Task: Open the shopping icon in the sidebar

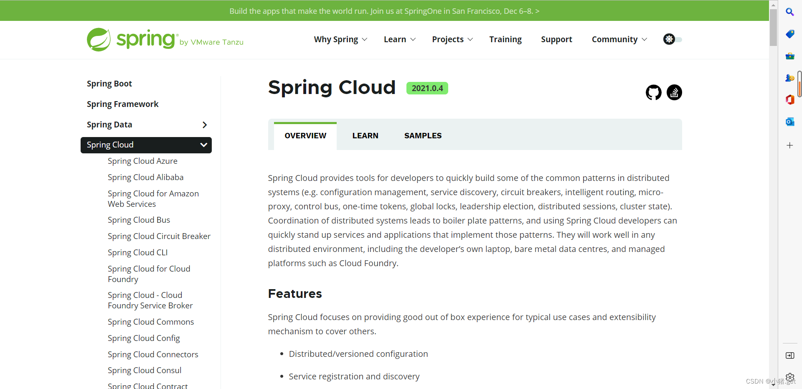Action: (790, 34)
